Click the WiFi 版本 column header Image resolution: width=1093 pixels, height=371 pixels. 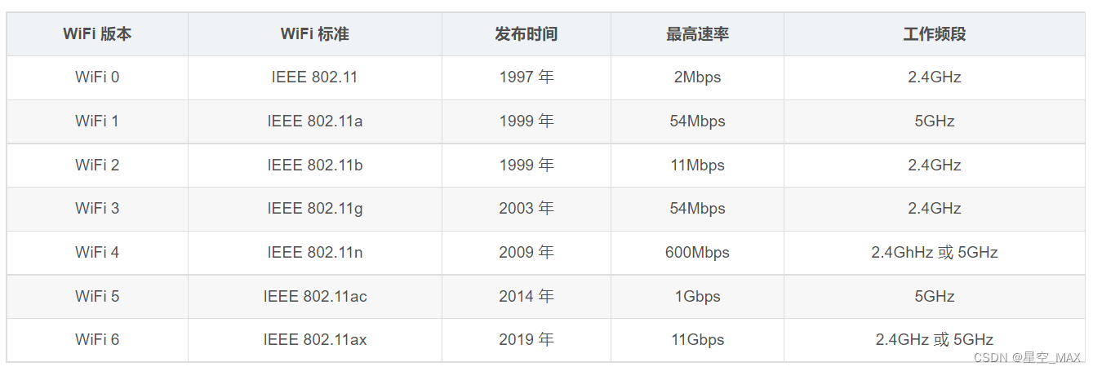[x=97, y=34]
